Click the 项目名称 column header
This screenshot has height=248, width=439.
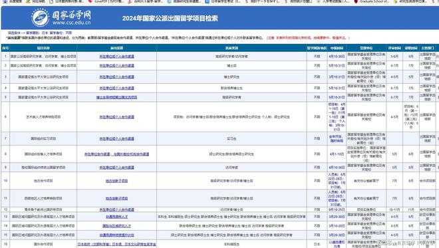43,48
